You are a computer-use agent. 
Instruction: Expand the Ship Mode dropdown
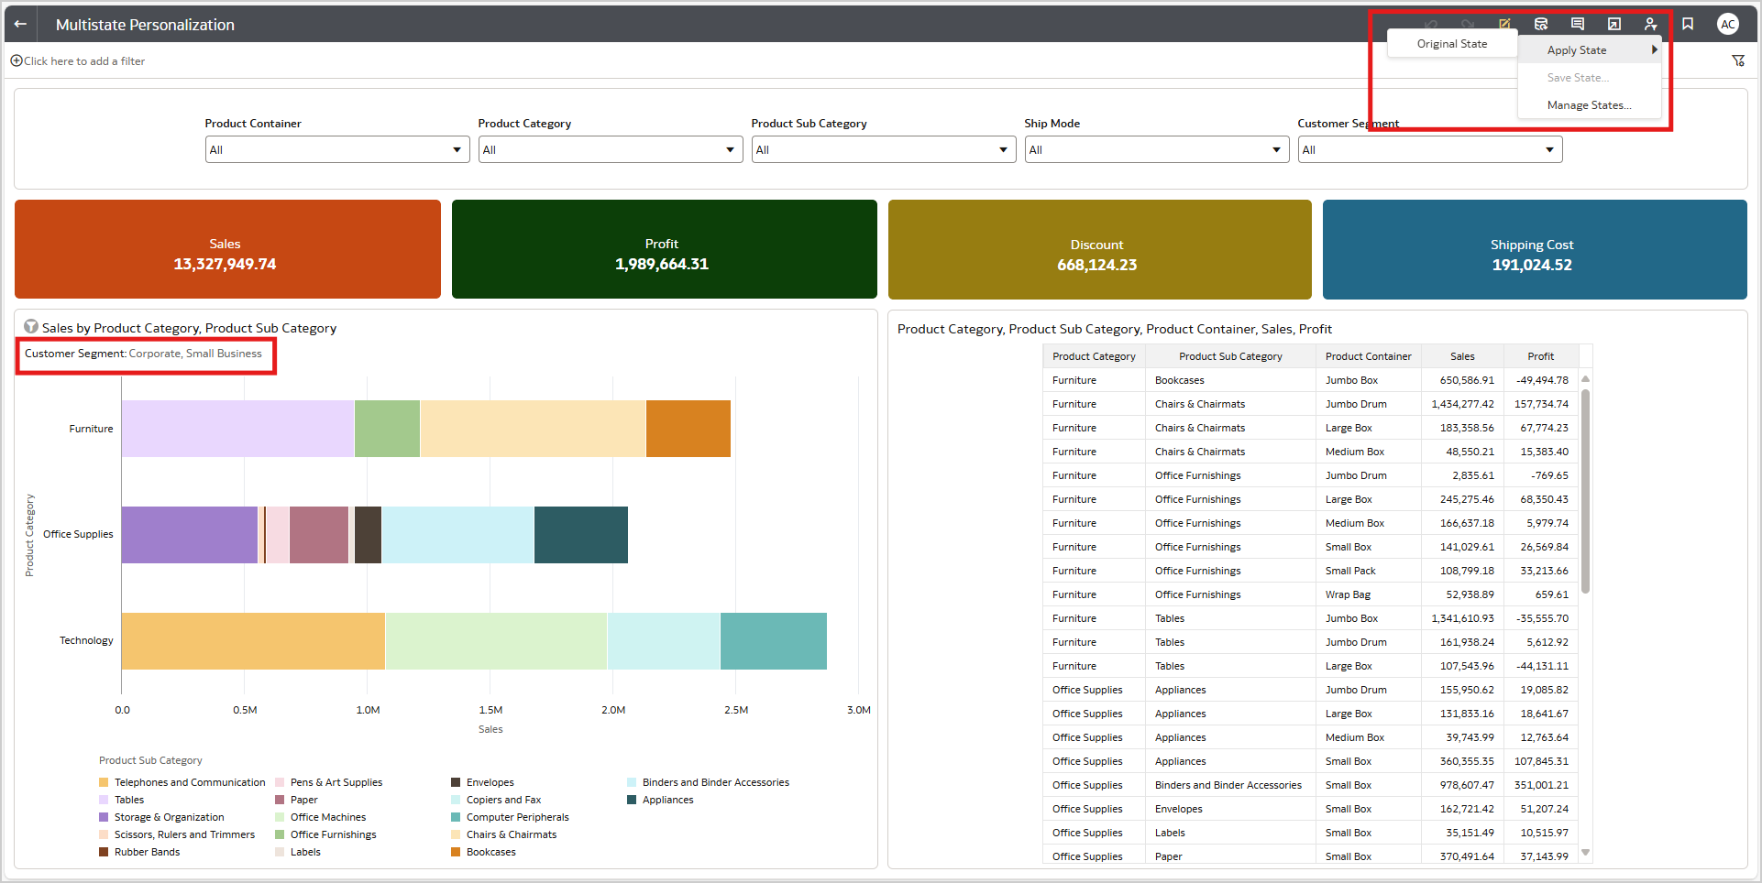tap(1156, 149)
